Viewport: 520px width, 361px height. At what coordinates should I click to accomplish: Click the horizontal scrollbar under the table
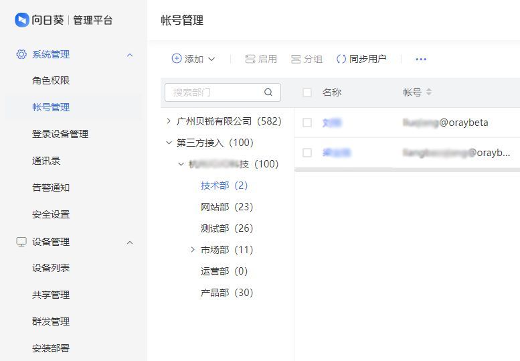407,169
